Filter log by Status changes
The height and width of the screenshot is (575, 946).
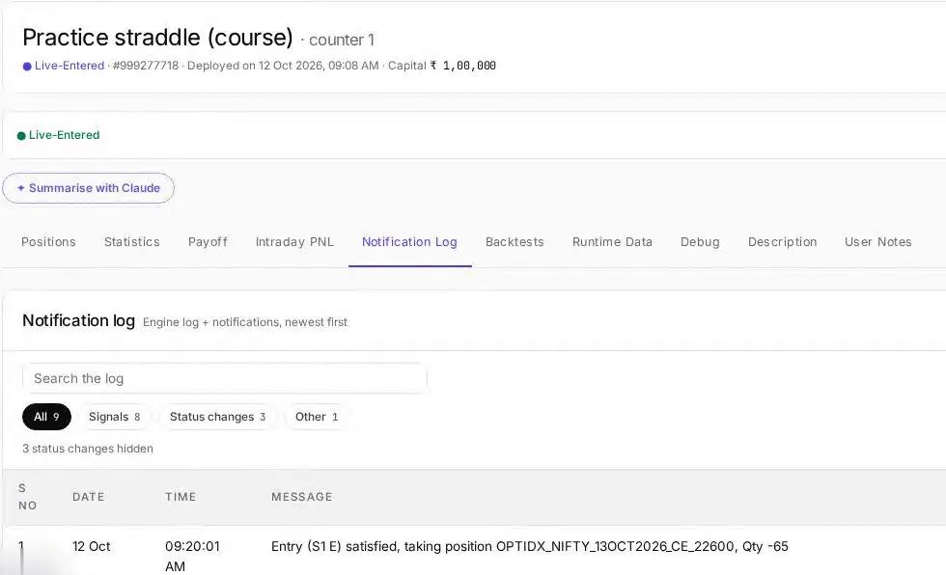[x=217, y=417]
